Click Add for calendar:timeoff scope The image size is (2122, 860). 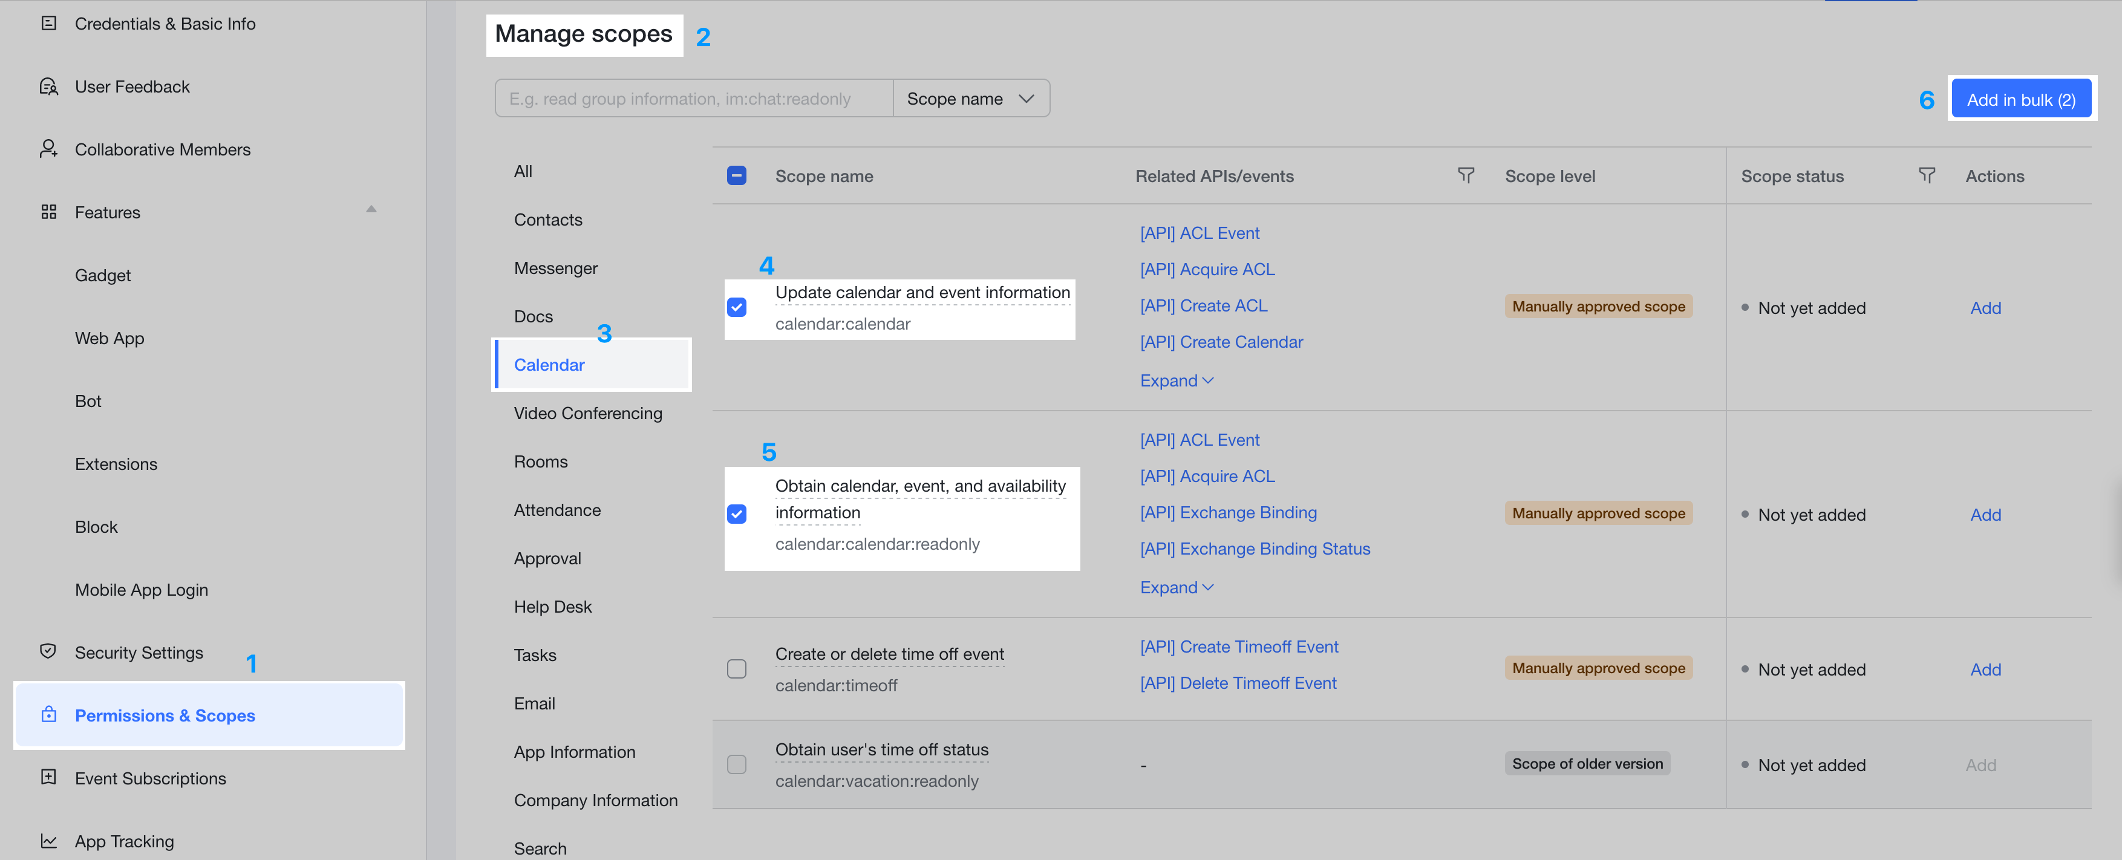coord(1985,669)
